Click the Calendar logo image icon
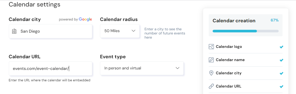Viewport: 296px width, 94px height. (211, 47)
